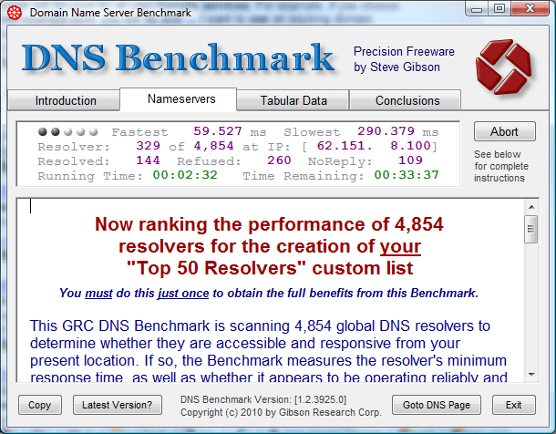
Task: Click the 'This GRC DNS Benchmark' paragraph
Action: [268, 351]
